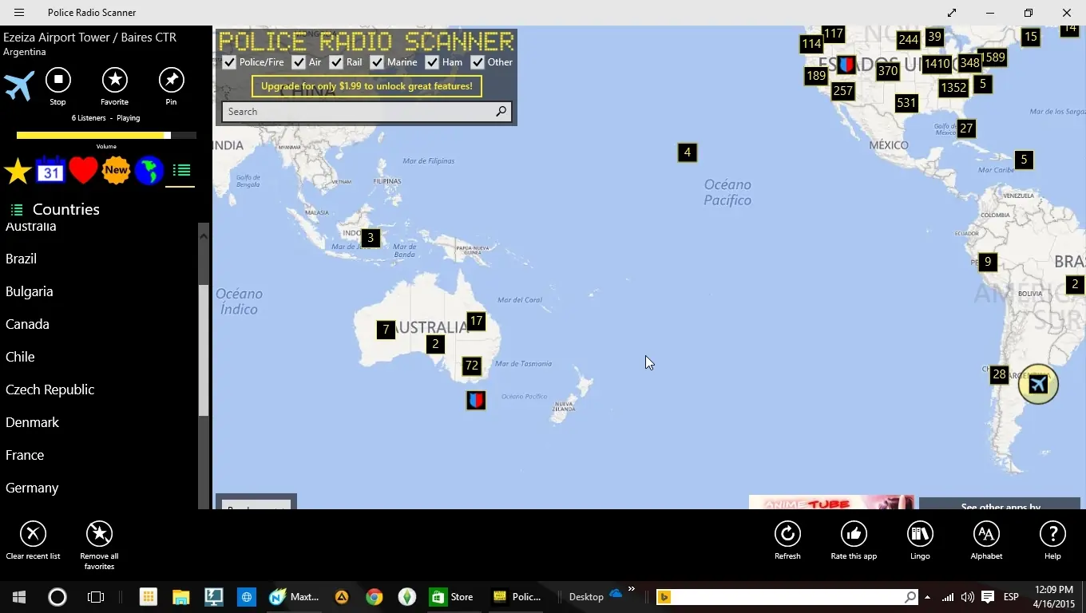Switch to the globe tab
This screenshot has width=1086, height=613.
click(149, 170)
